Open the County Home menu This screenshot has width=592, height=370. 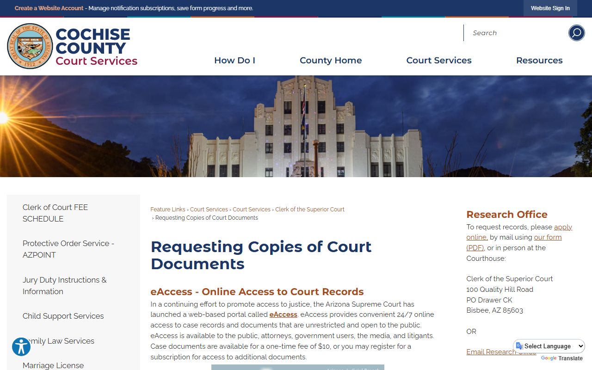click(331, 60)
